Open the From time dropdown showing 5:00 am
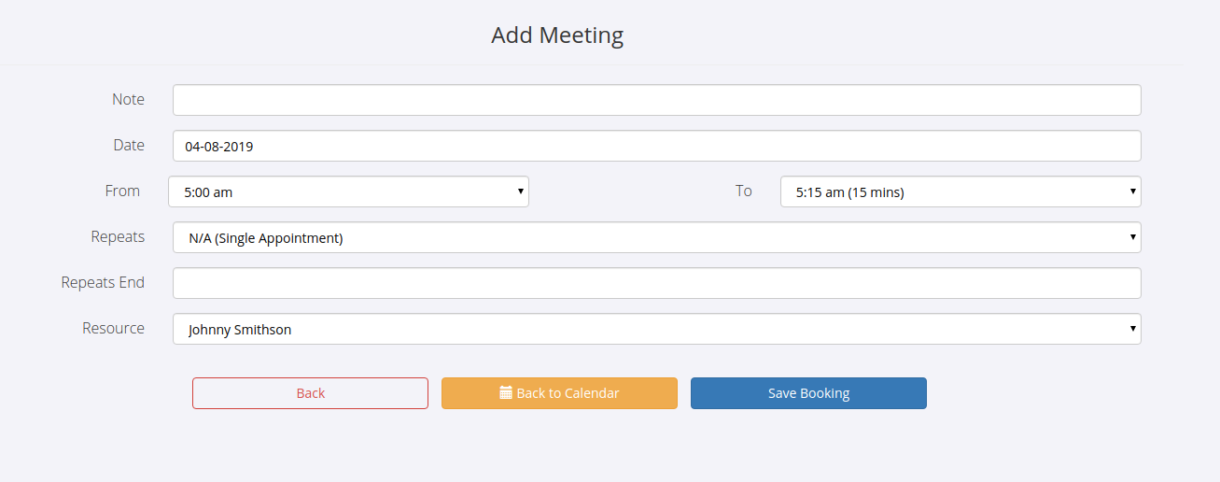The width and height of the screenshot is (1220, 482). pos(348,191)
